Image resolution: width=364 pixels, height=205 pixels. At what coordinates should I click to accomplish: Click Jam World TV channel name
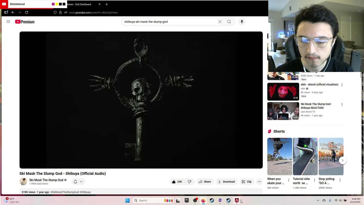[x=308, y=112]
